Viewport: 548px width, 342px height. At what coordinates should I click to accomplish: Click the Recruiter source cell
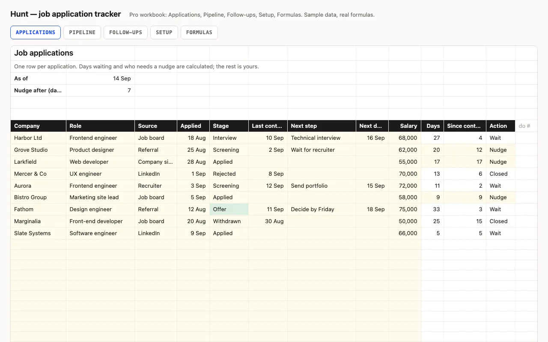pos(156,186)
